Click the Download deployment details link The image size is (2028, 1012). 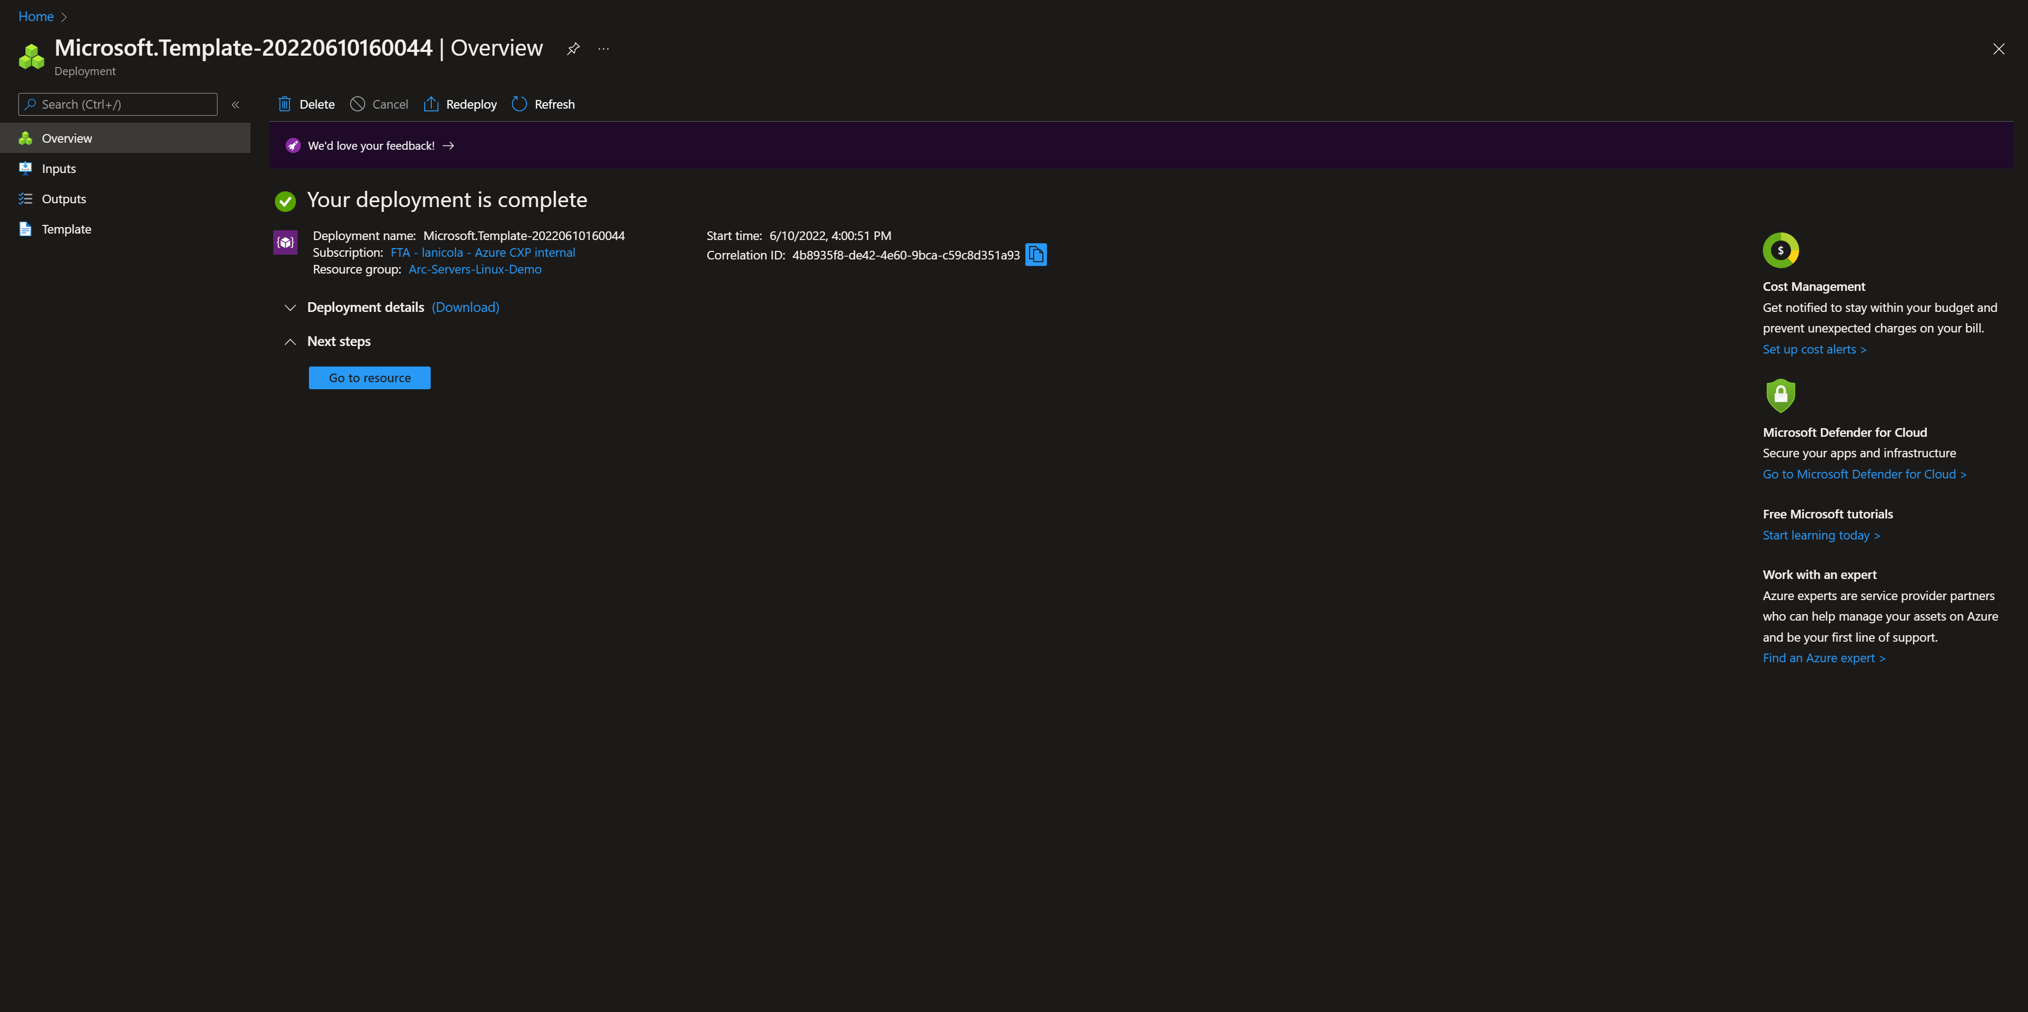point(465,308)
